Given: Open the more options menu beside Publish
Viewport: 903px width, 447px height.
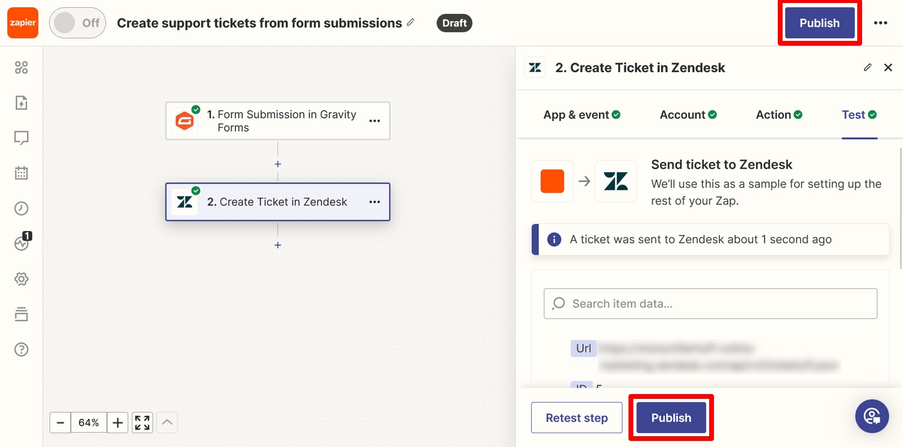Looking at the screenshot, I should [x=881, y=23].
